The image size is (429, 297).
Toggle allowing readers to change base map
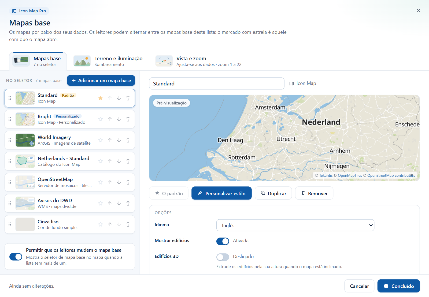click(x=16, y=257)
